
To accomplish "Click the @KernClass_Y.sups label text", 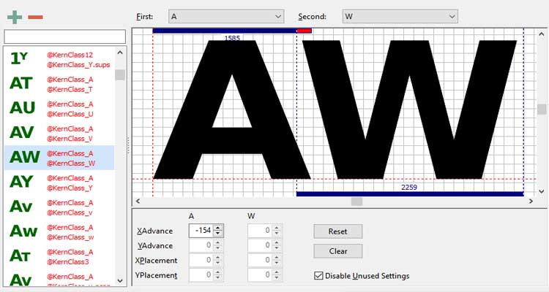I will pos(78,65).
